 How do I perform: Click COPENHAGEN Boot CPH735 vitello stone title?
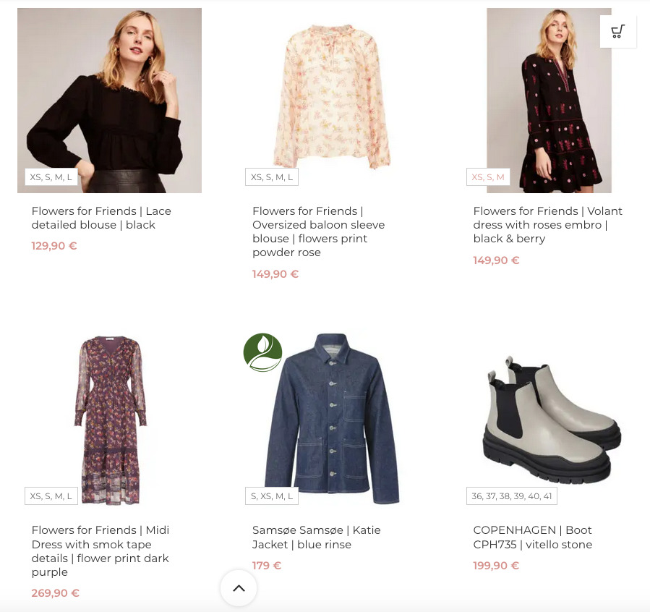click(533, 537)
